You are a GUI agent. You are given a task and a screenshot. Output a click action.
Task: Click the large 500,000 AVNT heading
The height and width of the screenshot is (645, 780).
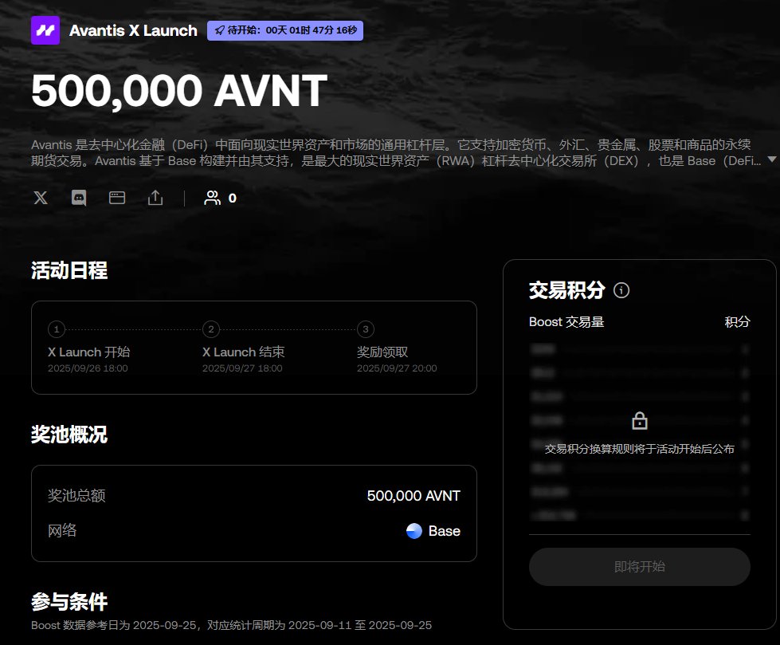[x=179, y=91]
